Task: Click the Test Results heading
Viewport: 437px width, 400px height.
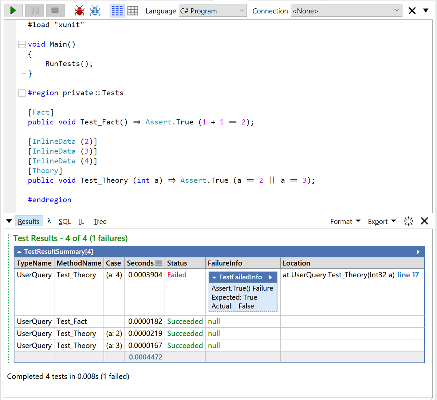Action: pyautogui.click(x=70, y=238)
